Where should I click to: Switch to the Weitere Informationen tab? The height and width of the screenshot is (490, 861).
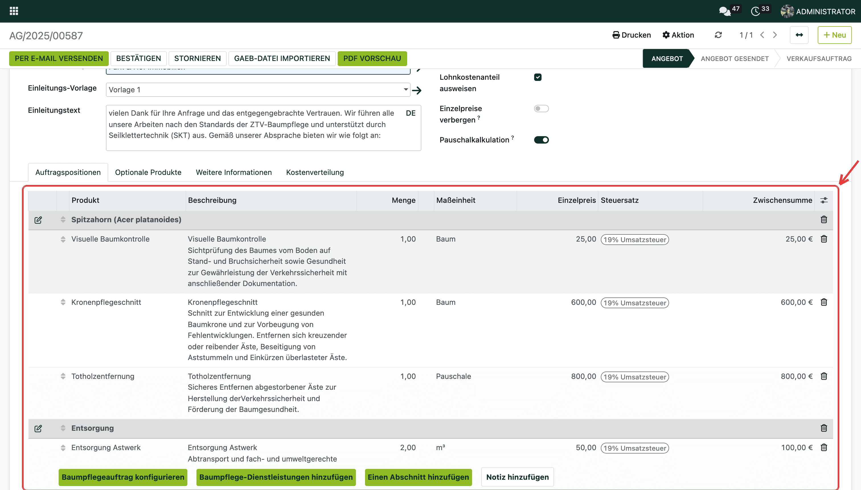[234, 172]
